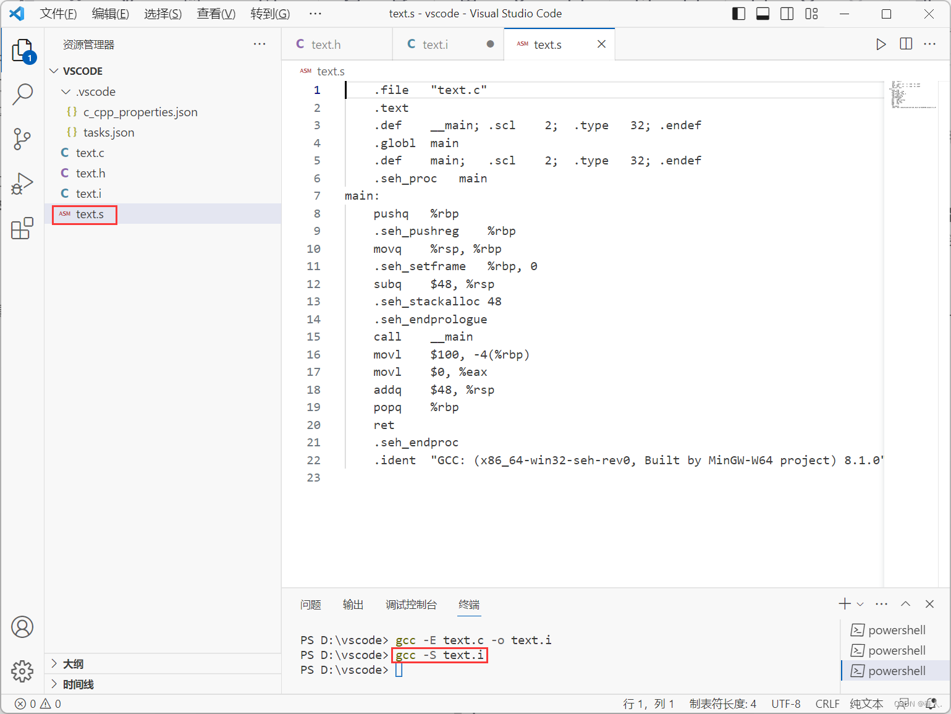Image resolution: width=951 pixels, height=714 pixels.
Task: Switch to the text.h editor tab
Action: [337, 45]
